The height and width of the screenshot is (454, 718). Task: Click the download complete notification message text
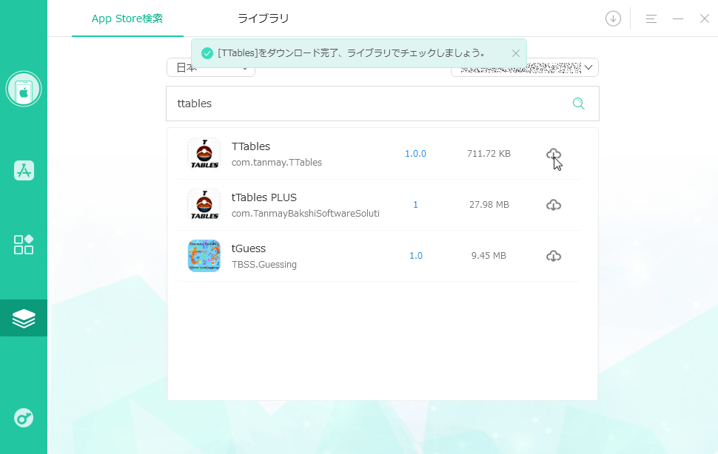coord(352,53)
